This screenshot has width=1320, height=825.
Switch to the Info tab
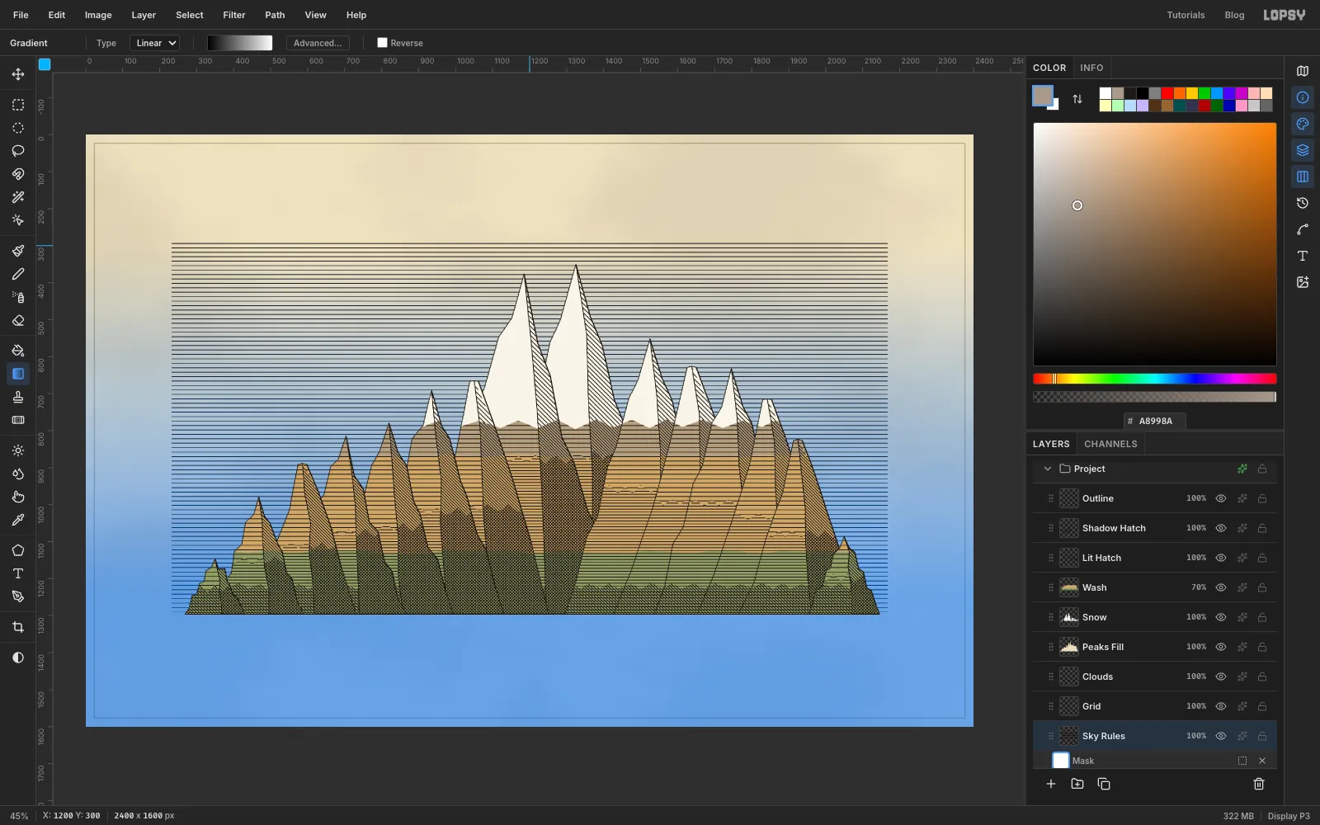(x=1091, y=68)
